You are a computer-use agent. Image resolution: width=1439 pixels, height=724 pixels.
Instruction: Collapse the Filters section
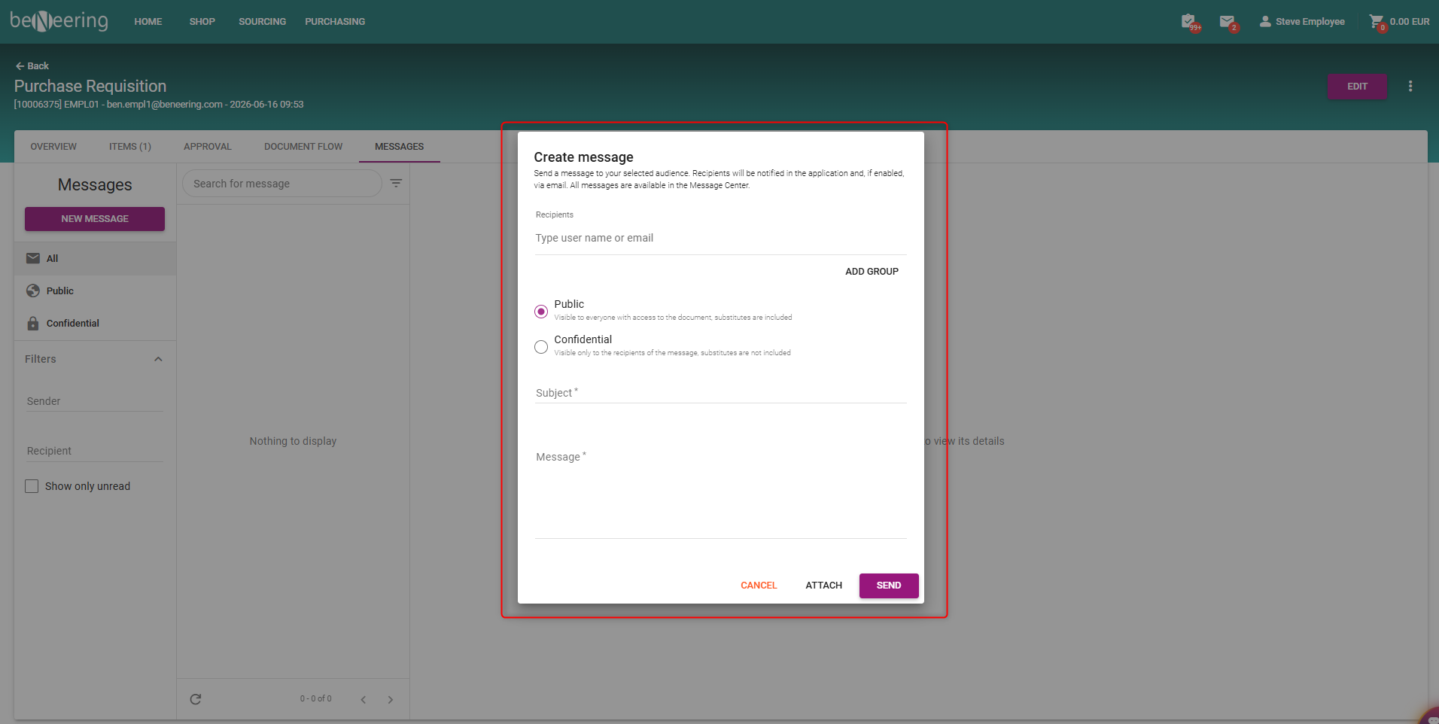(158, 359)
